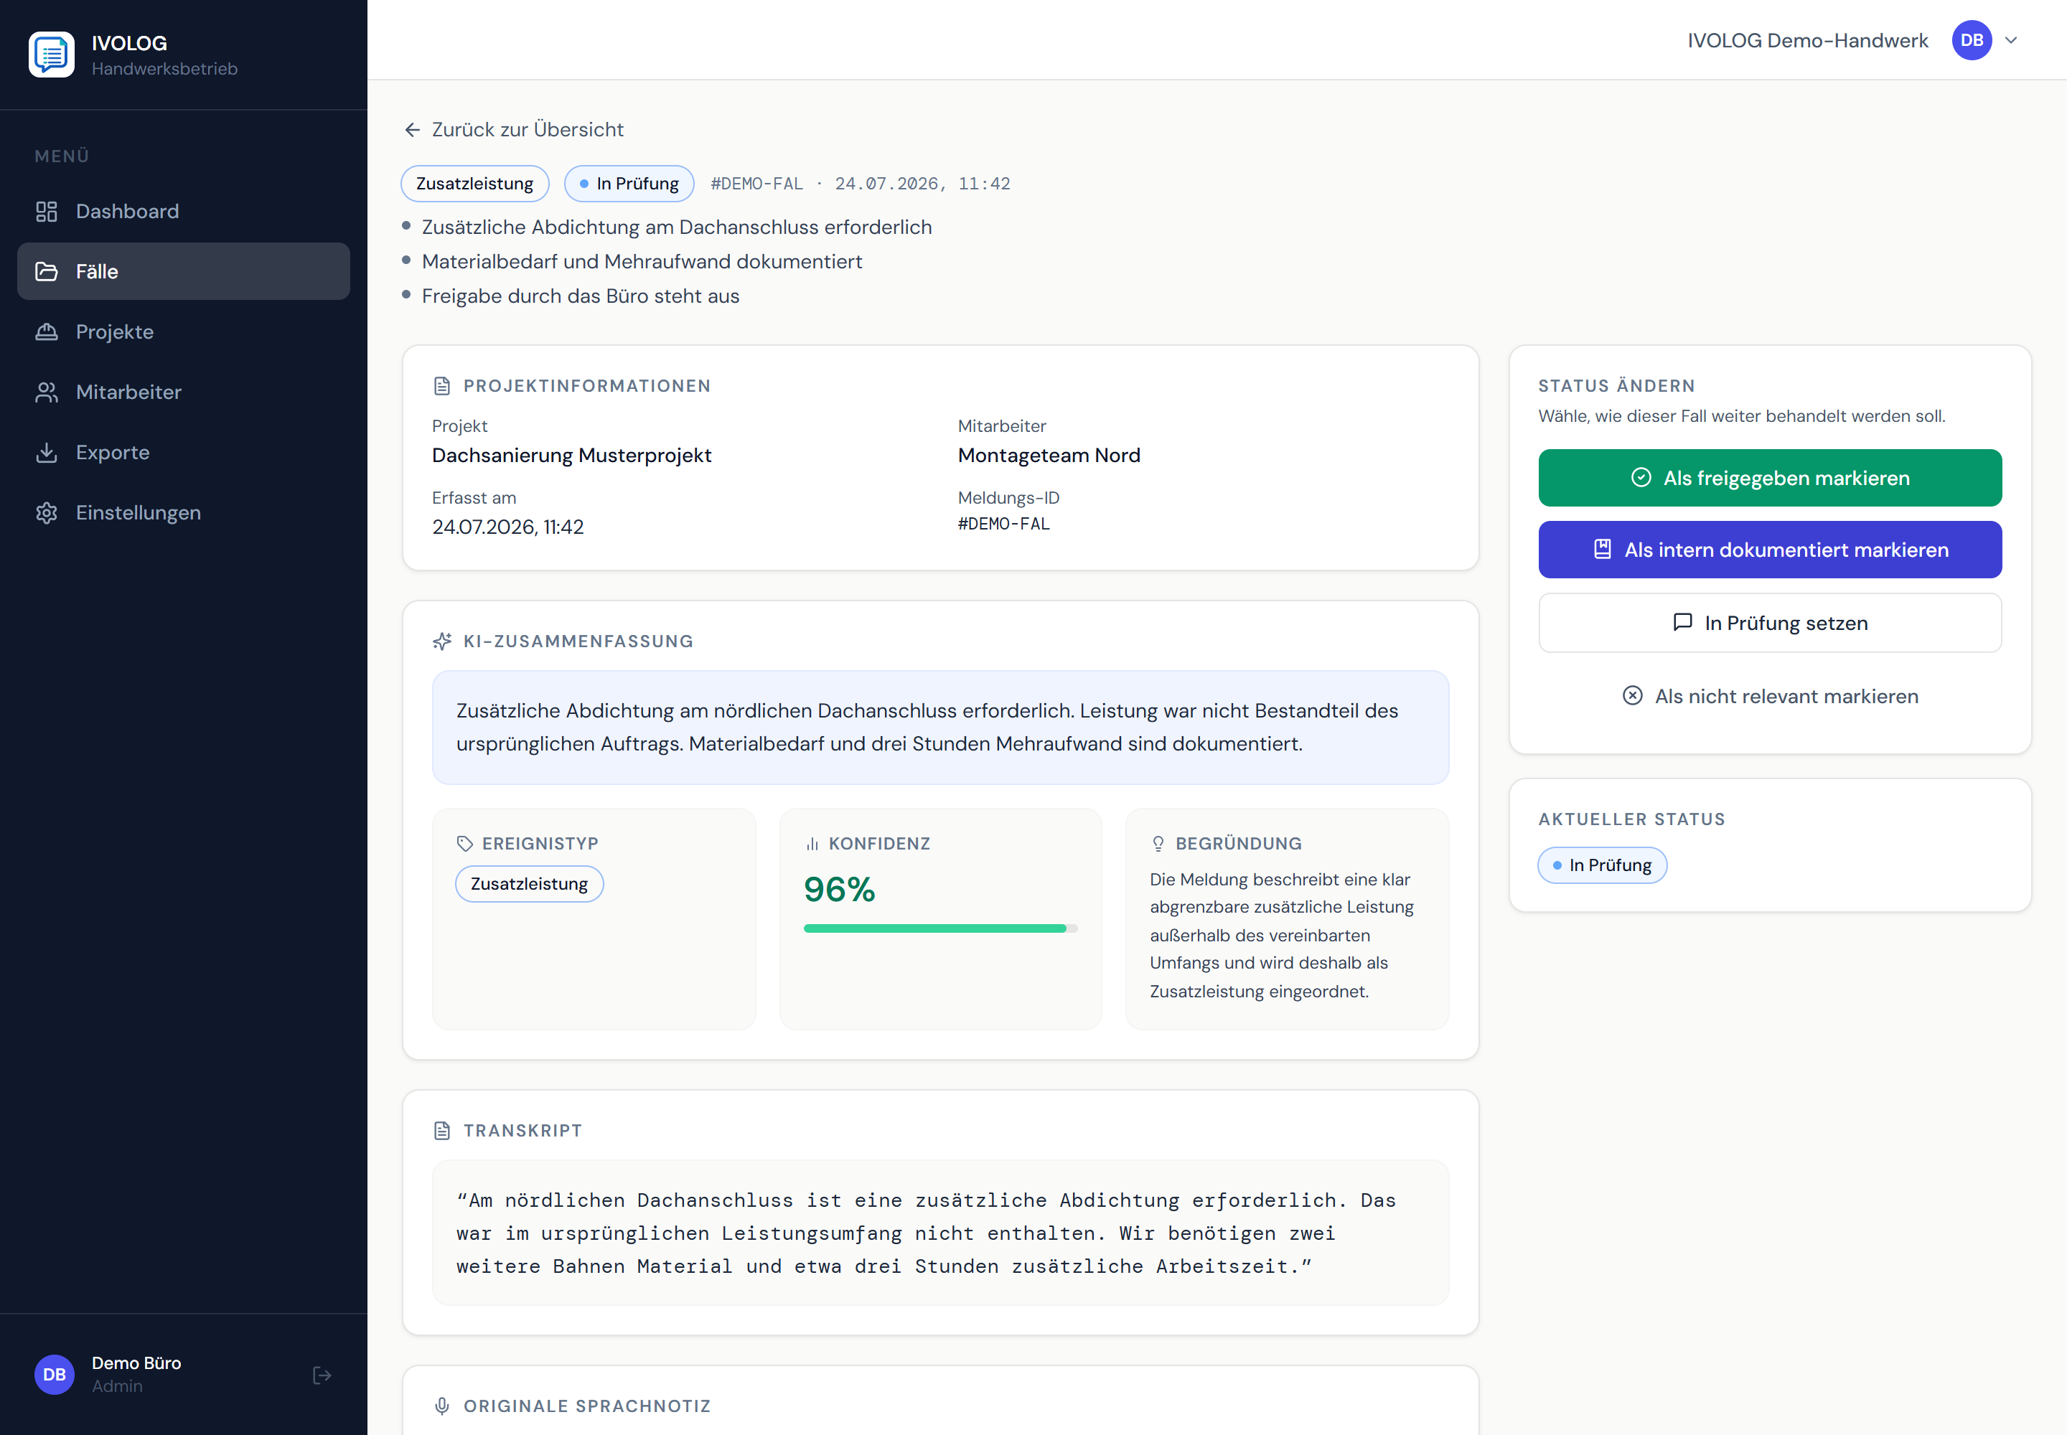Click the Mitarbeiter people icon
Viewport: 2067px width, 1435px height.
(46, 392)
